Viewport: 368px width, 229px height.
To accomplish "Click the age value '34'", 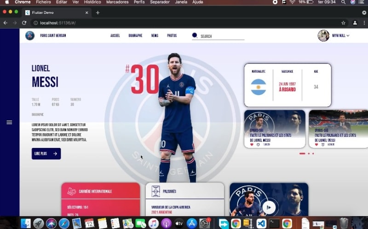I will (316, 87).
